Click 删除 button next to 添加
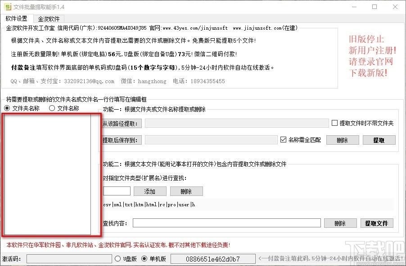This screenshot has width=406, height=266. [186, 191]
